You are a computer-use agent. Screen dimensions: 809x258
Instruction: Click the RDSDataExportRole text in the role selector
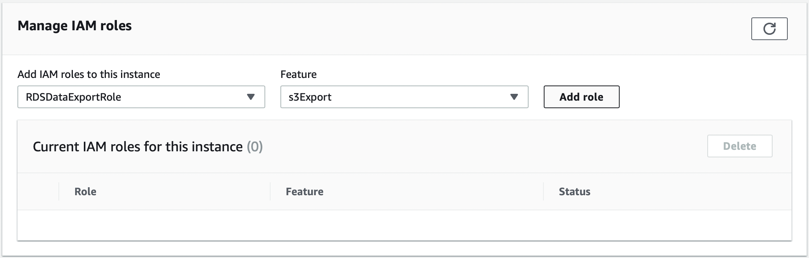coord(74,97)
